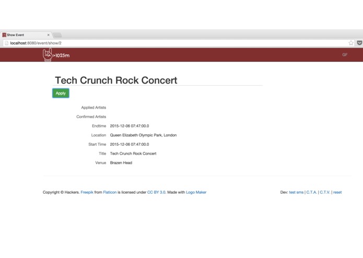Open a new browser tab
The image size is (363, 258).
(57, 35)
